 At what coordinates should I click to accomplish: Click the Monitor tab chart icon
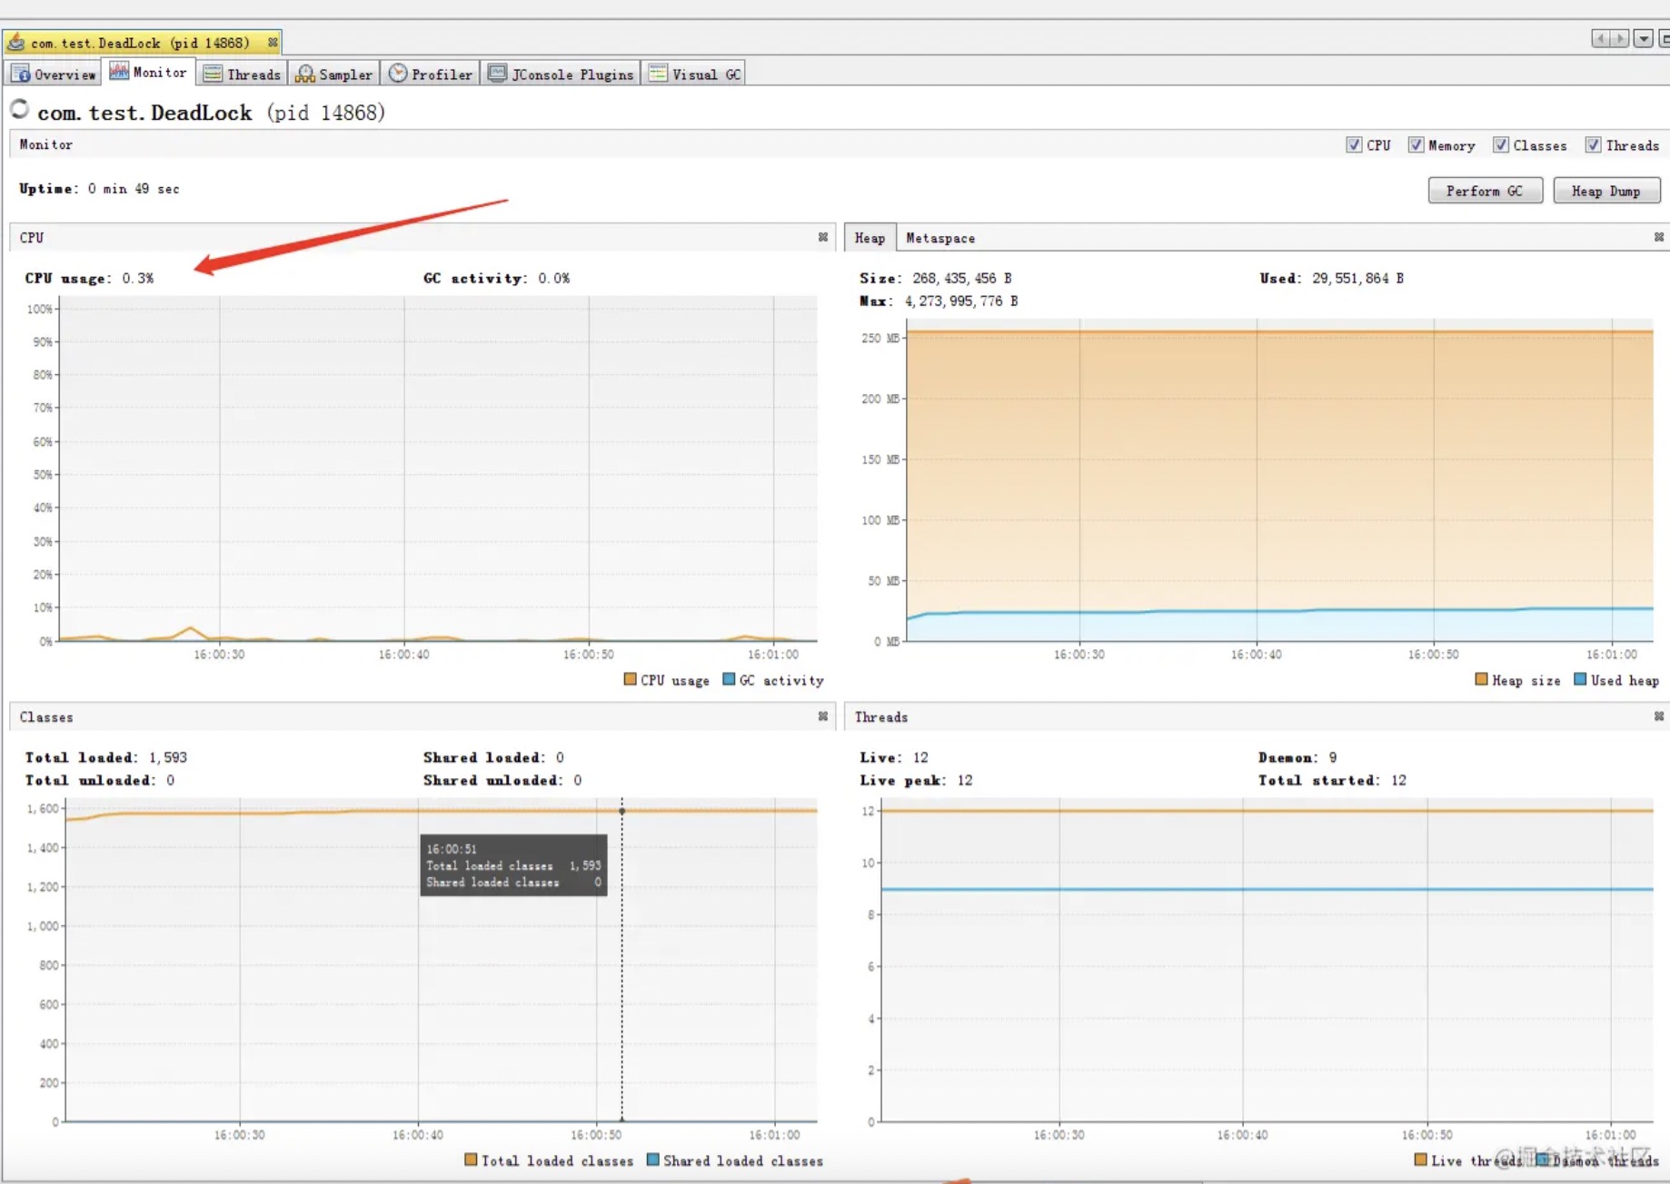pyautogui.click(x=119, y=71)
